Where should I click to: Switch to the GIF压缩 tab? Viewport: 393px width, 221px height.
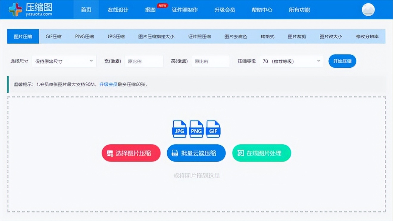53,36
